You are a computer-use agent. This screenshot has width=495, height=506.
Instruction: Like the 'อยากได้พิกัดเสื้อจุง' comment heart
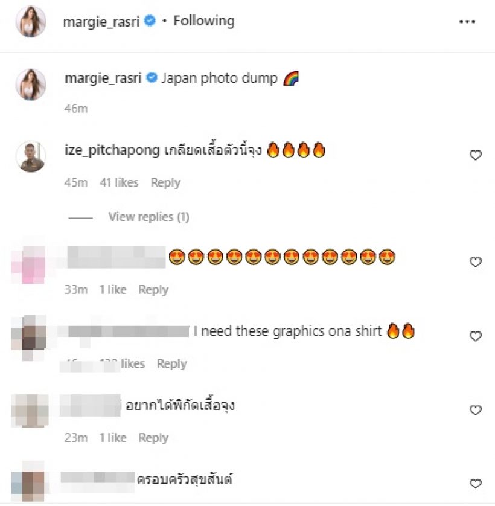[475, 410]
